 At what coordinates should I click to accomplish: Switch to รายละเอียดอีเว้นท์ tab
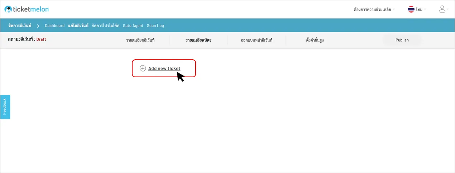140,40
